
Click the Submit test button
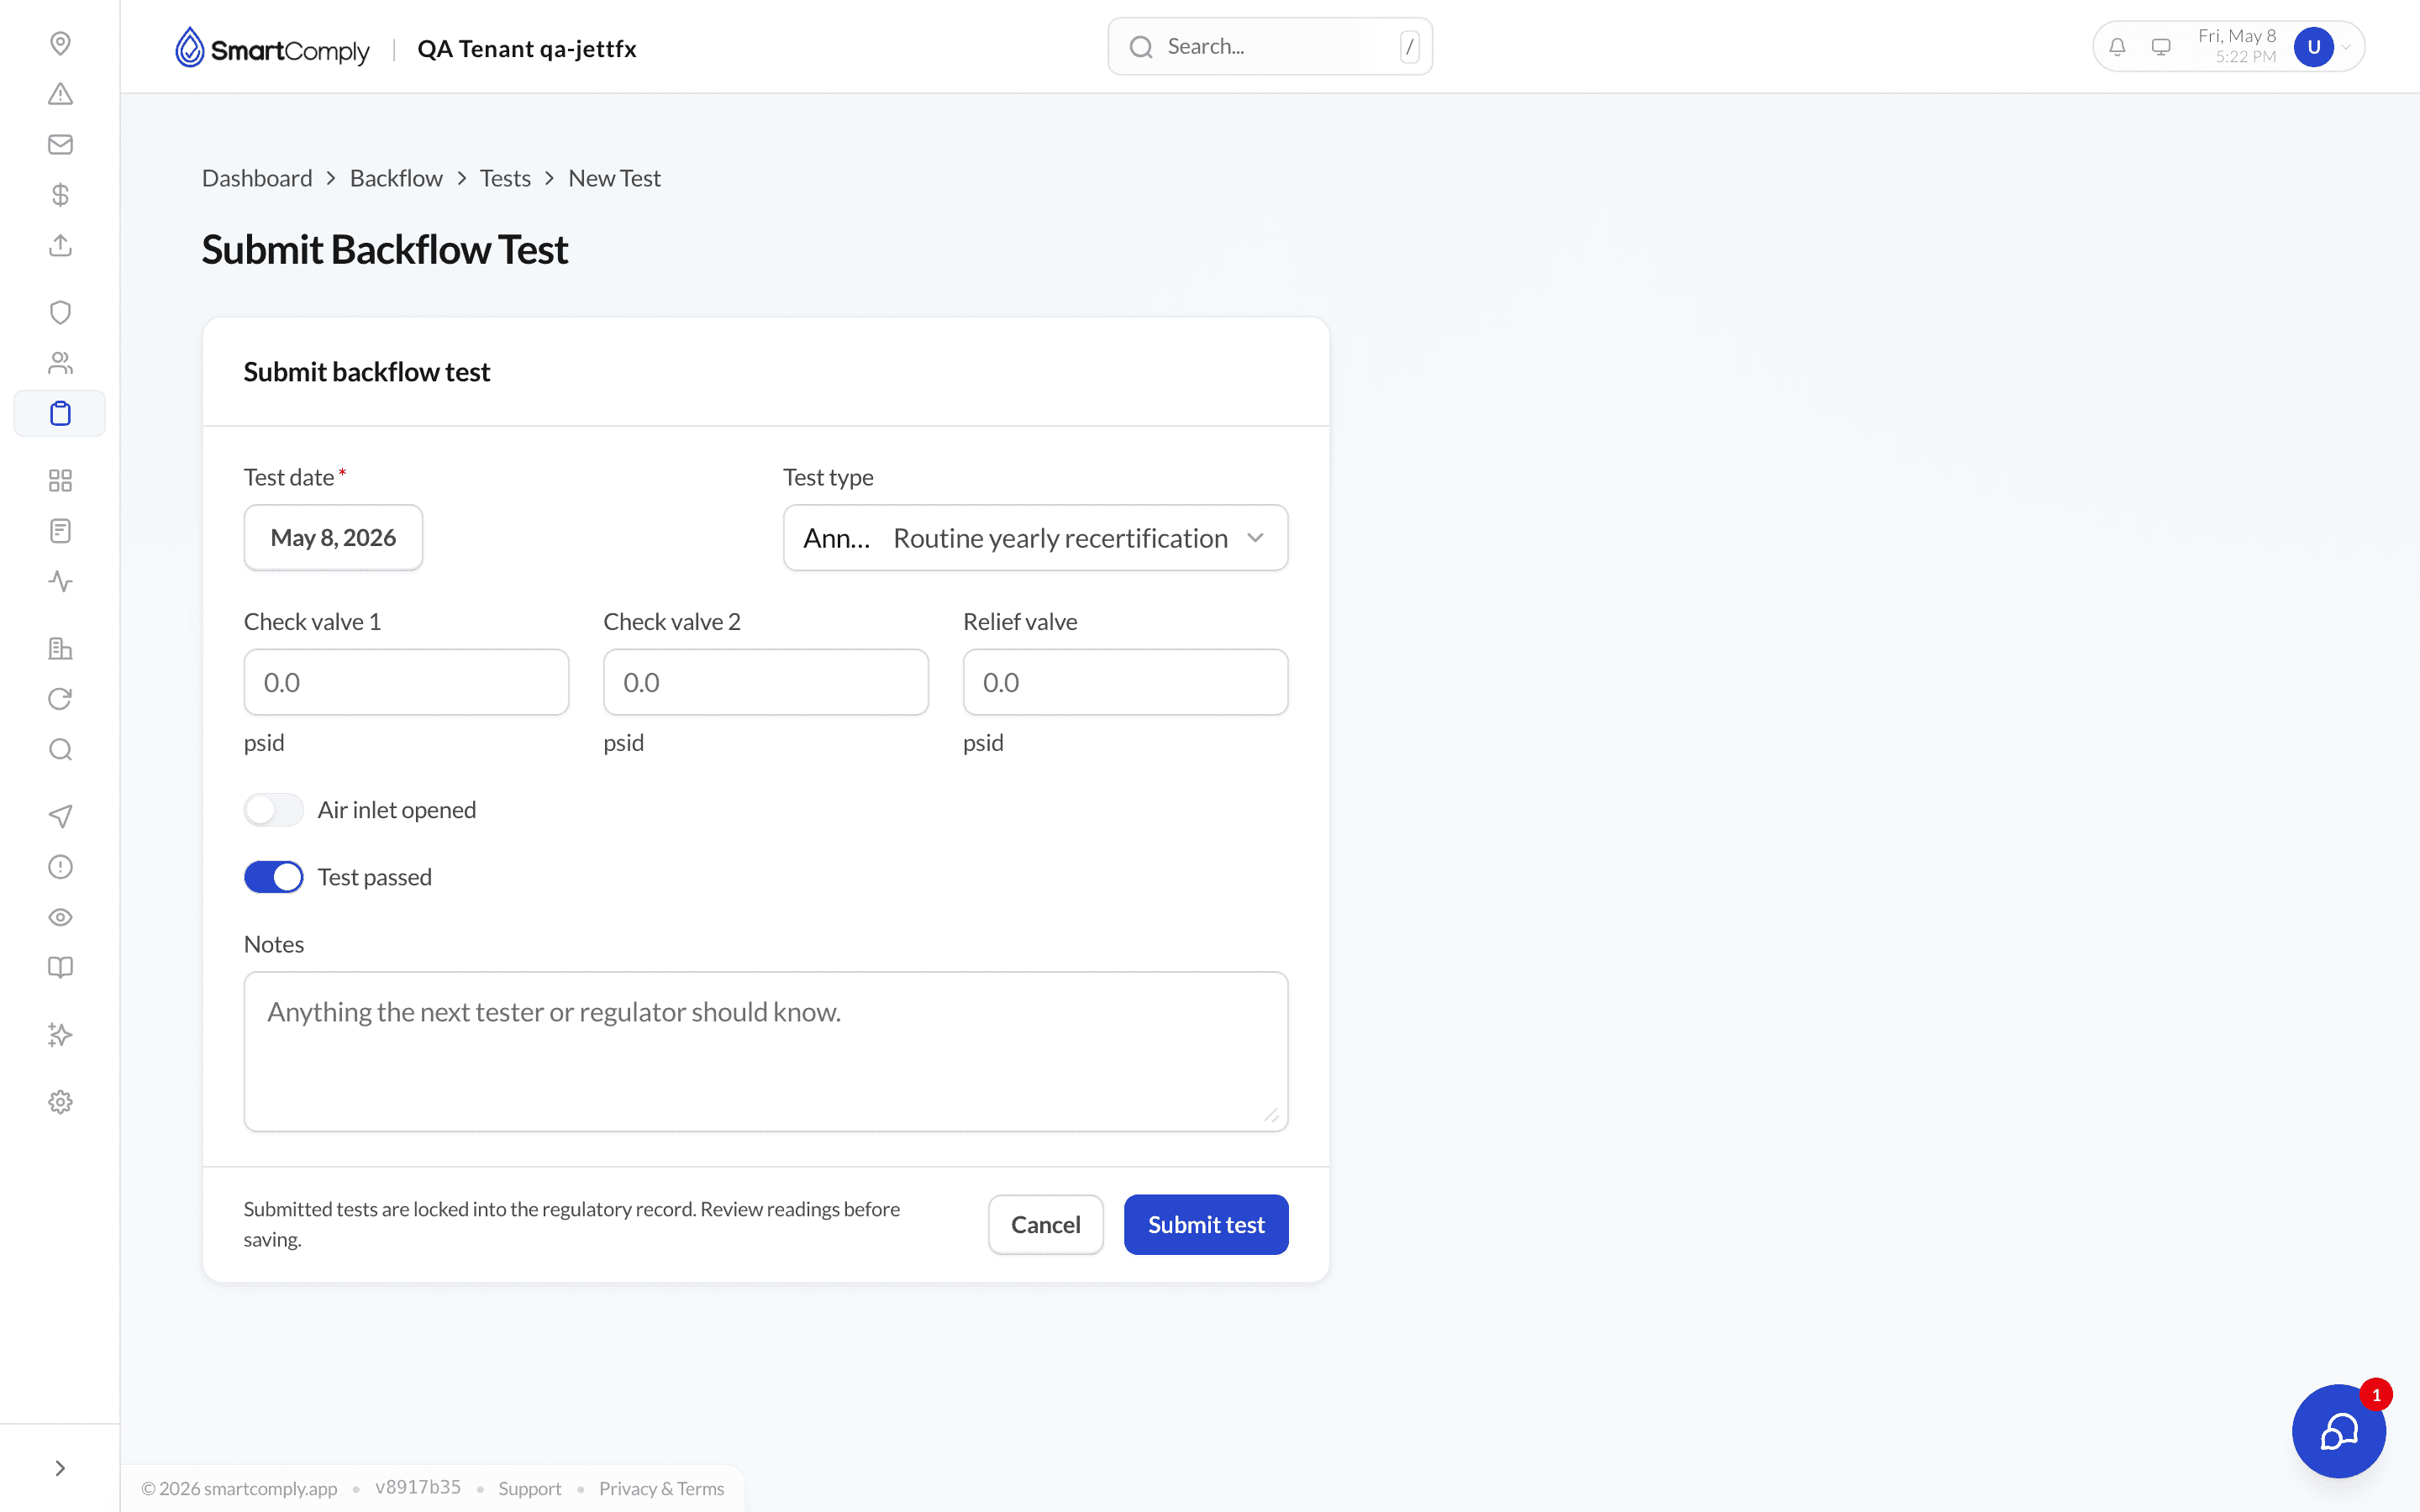[1206, 1224]
